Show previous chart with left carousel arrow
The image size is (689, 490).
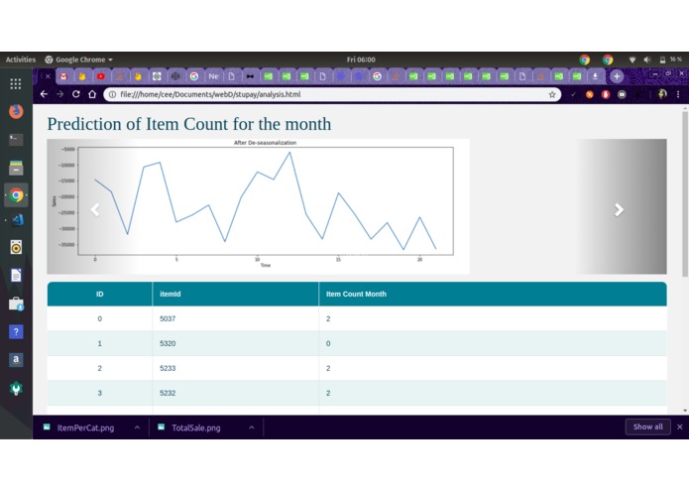(x=95, y=210)
